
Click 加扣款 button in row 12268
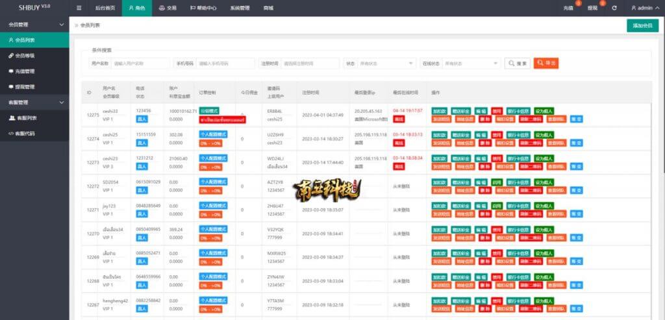[x=440, y=277]
